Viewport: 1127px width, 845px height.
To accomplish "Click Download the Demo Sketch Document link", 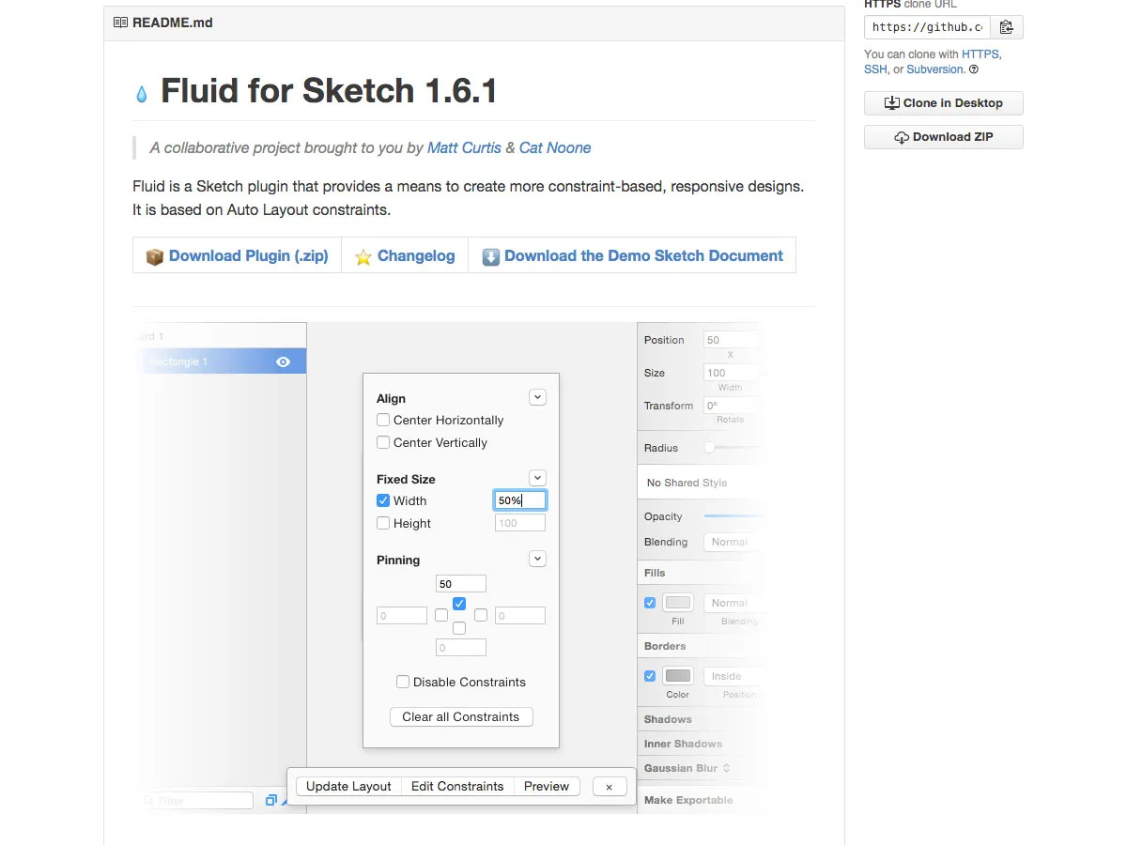I will (643, 255).
